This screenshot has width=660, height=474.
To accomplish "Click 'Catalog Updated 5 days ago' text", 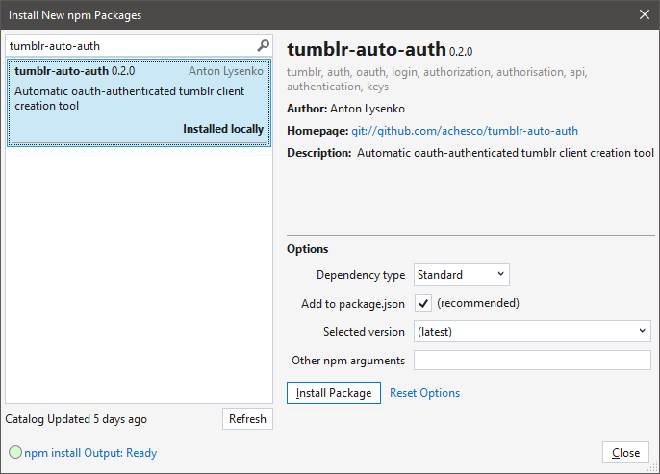I will coord(76,419).
